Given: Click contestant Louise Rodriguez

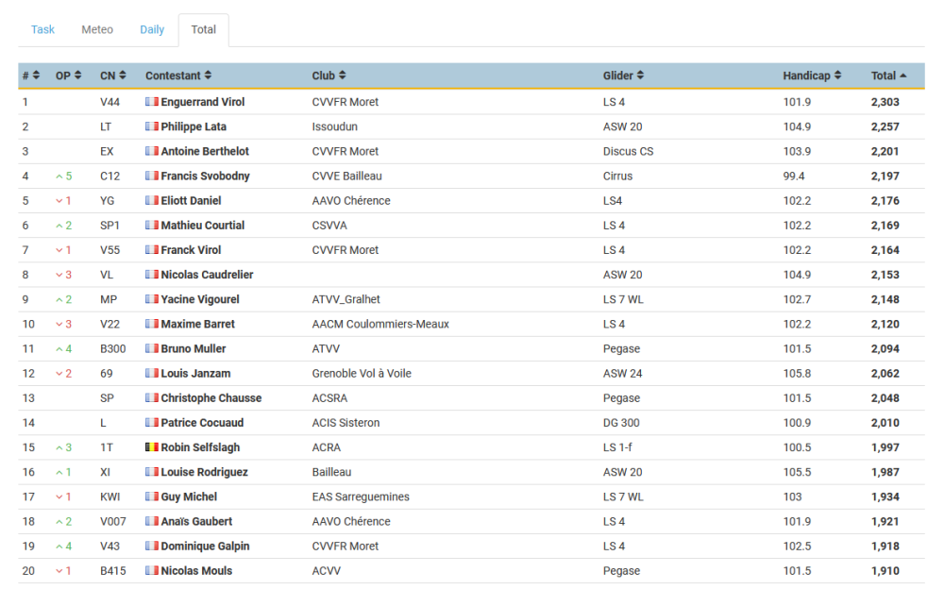Looking at the screenshot, I should [204, 472].
